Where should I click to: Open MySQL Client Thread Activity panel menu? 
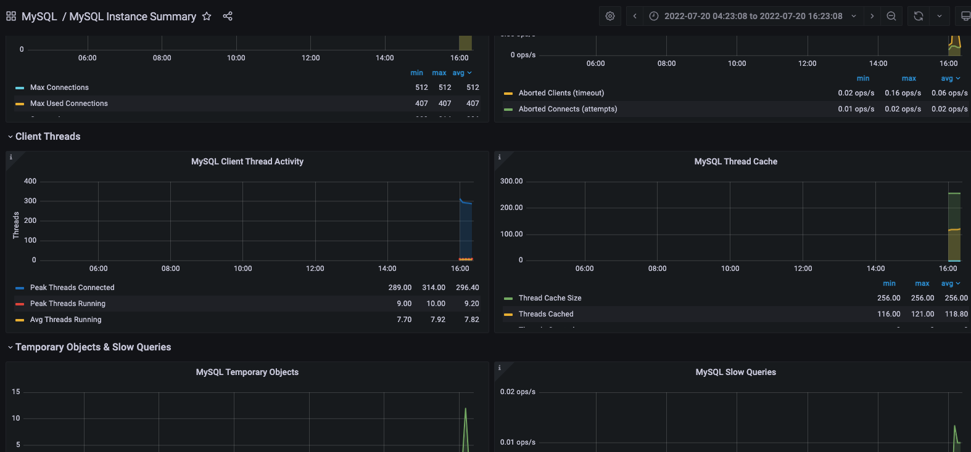(x=247, y=161)
